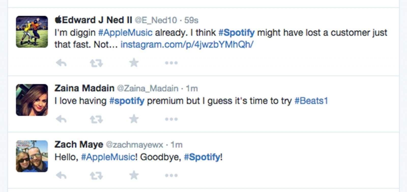The image size is (407, 192).
Task: Click Zach Maye's profile thumbnail
Action: pos(32,156)
